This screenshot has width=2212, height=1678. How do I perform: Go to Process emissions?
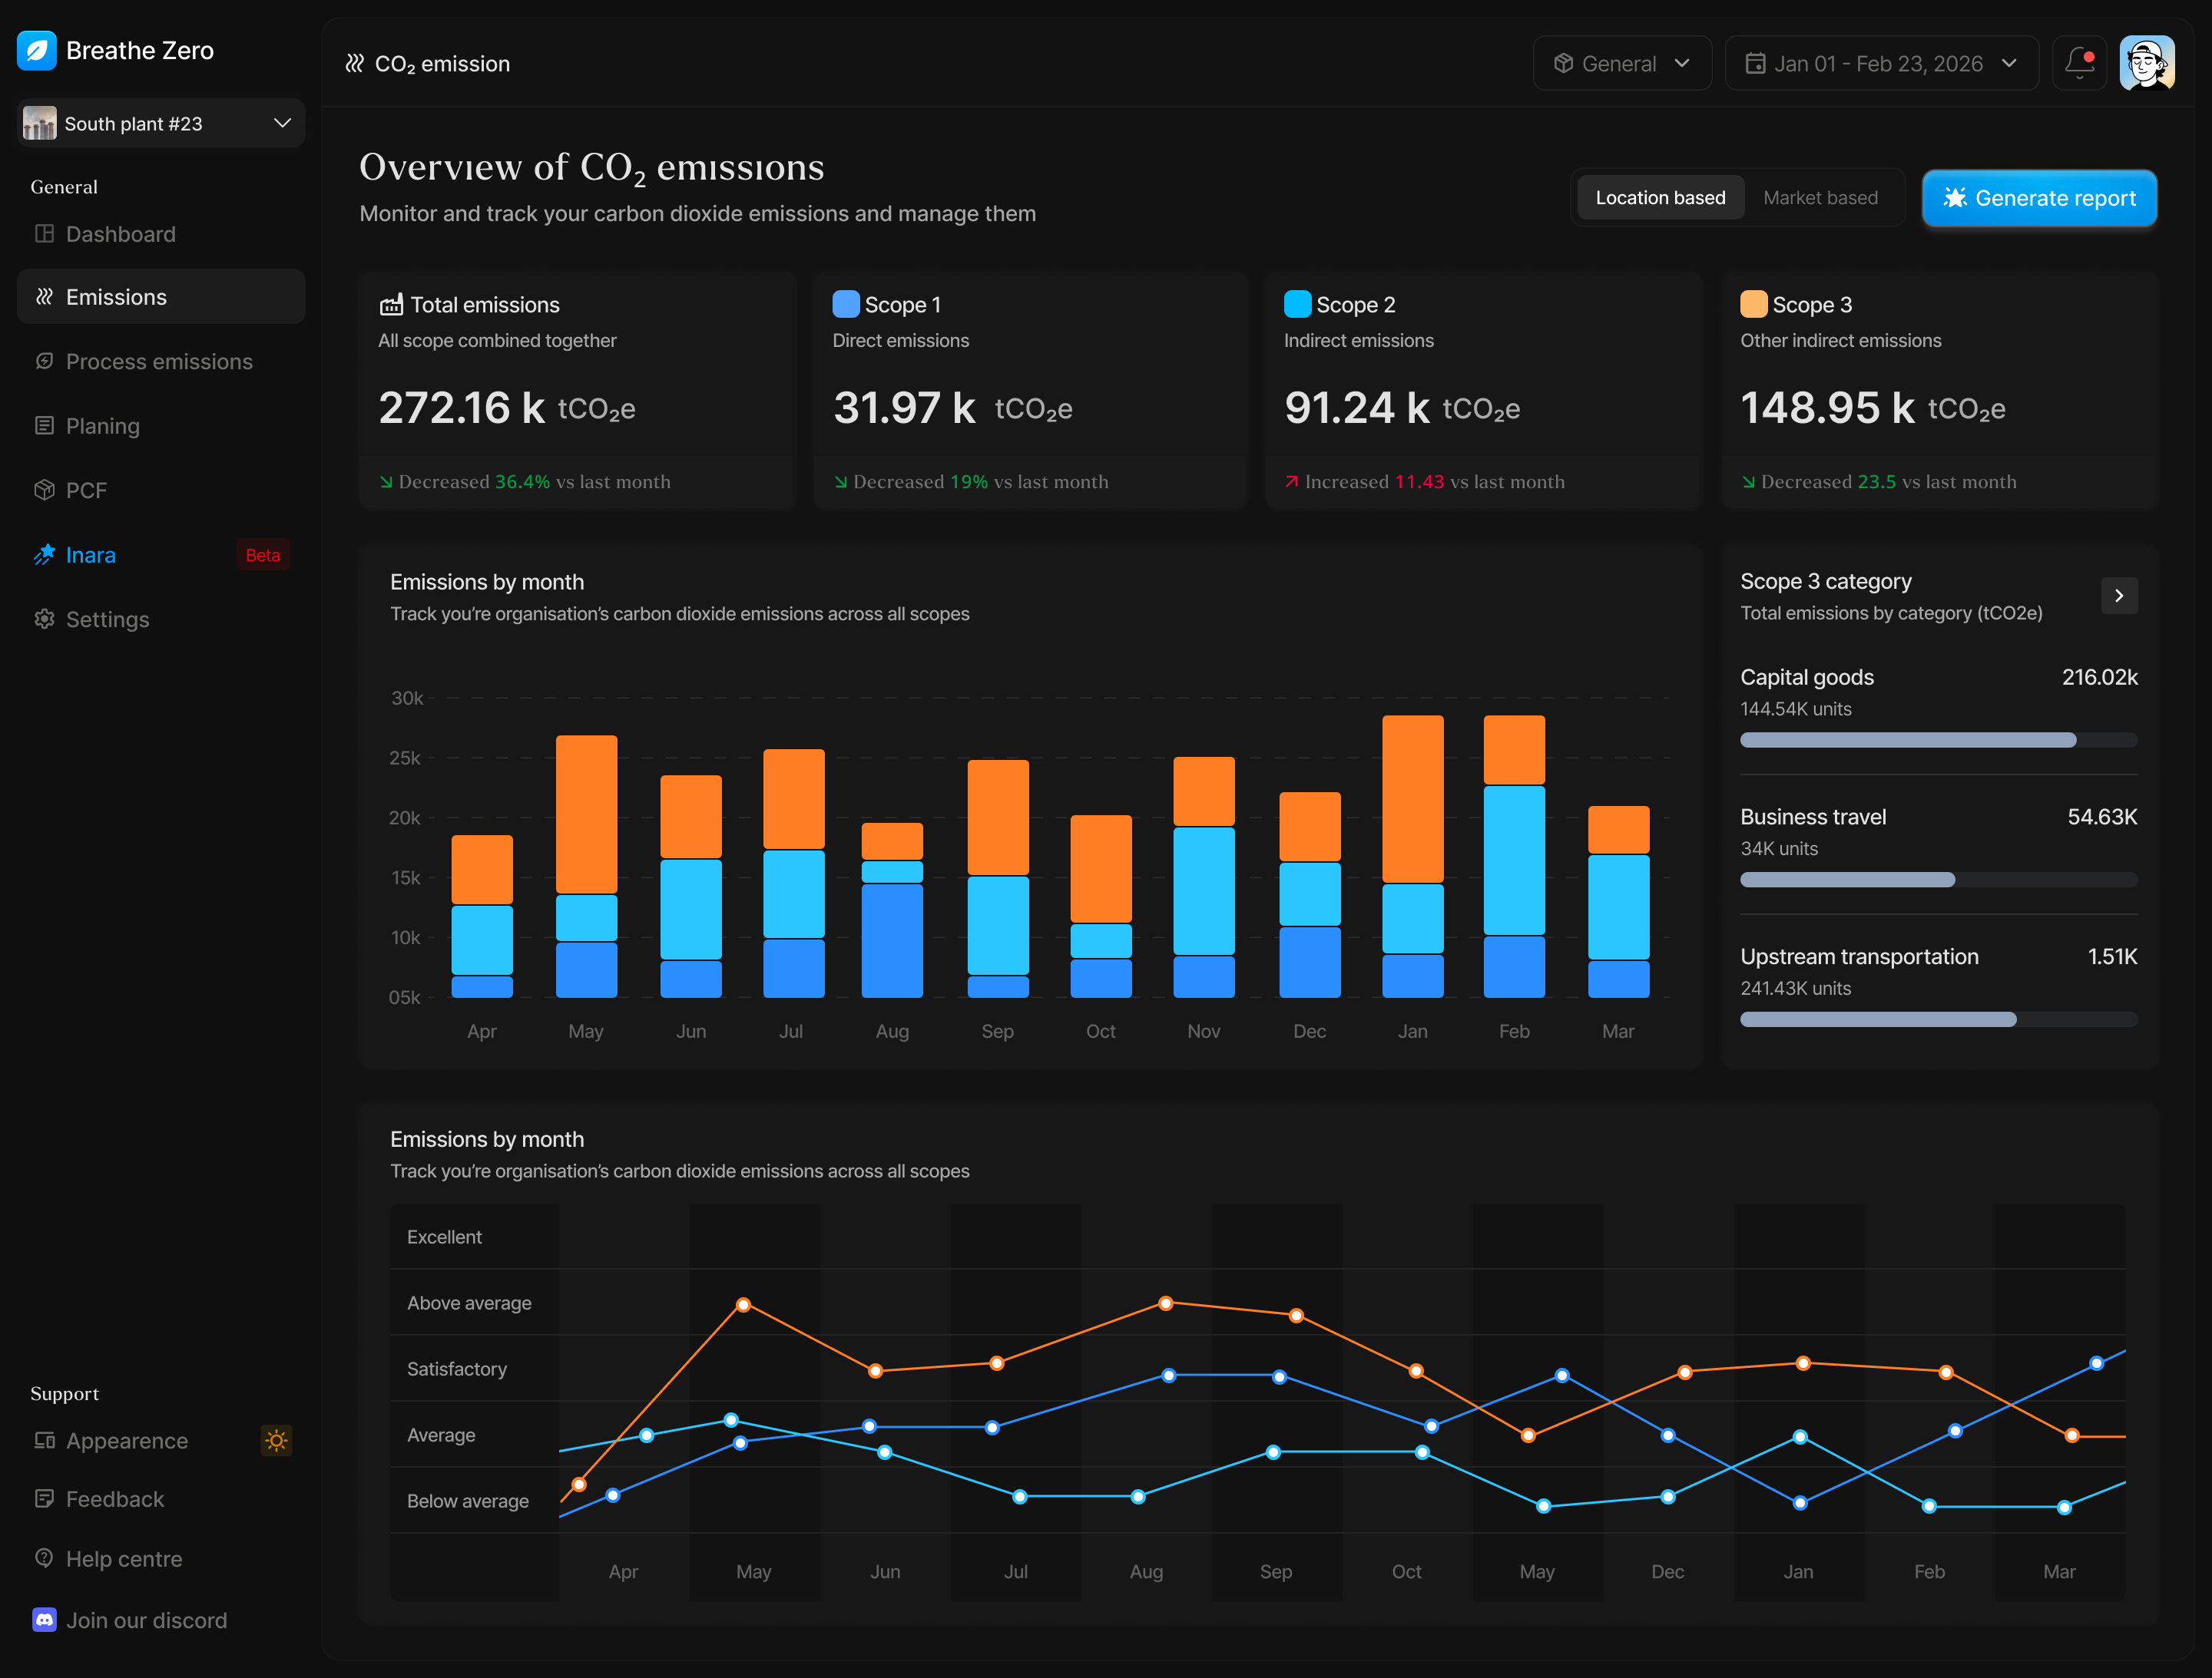coord(161,361)
